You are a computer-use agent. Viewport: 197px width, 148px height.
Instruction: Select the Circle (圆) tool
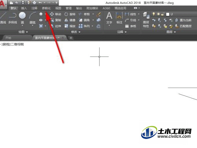click(22, 18)
